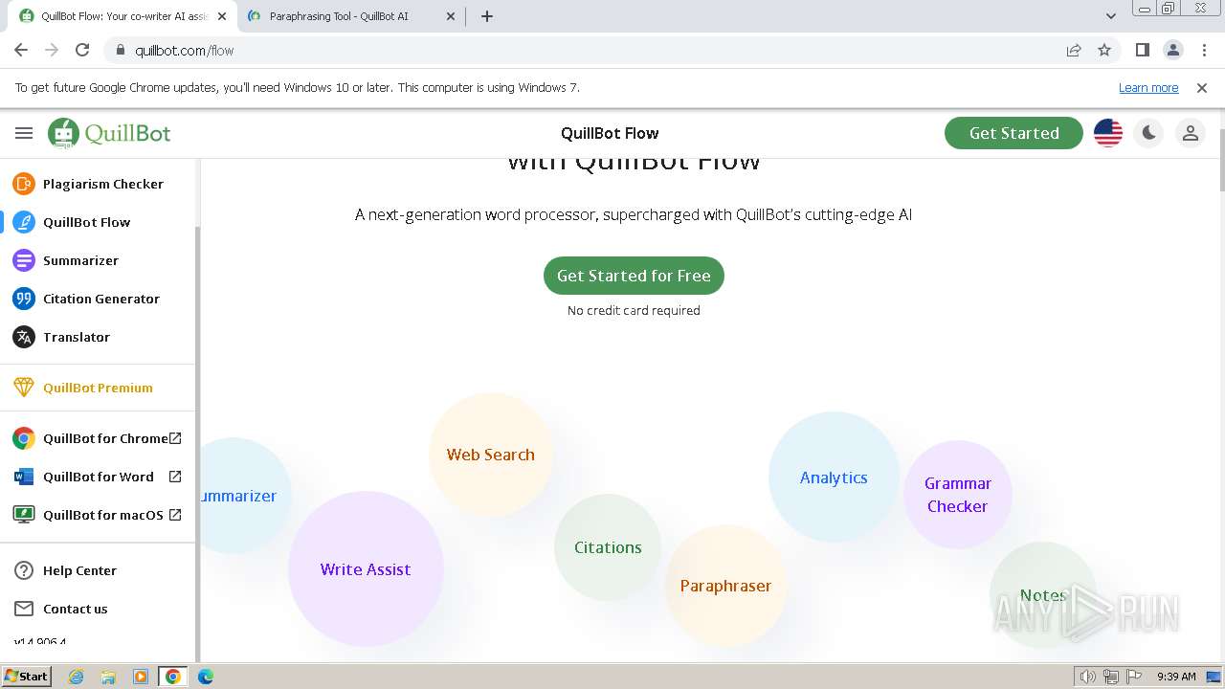The height and width of the screenshot is (689, 1225).
Task: Switch to the Paraphrasing Tool tab
Action: (351, 16)
